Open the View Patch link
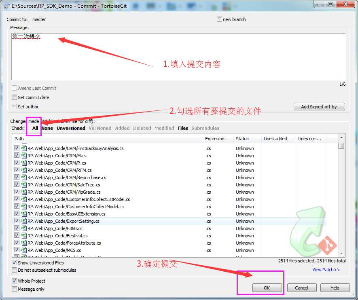Image resolution: width=358 pixels, height=300 pixels. tap(326, 270)
